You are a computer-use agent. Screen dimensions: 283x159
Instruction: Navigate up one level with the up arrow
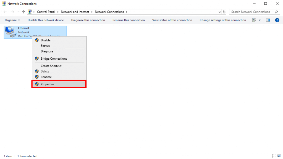[23, 12]
